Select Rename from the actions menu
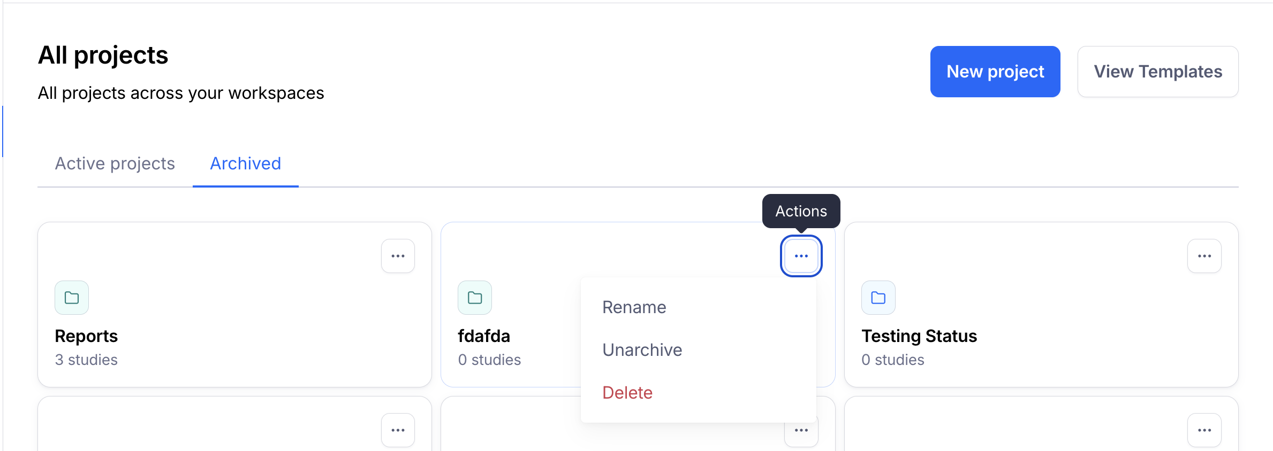 (x=634, y=307)
